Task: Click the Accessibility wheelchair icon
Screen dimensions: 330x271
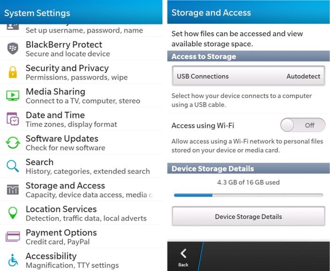Action: tap(13, 260)
